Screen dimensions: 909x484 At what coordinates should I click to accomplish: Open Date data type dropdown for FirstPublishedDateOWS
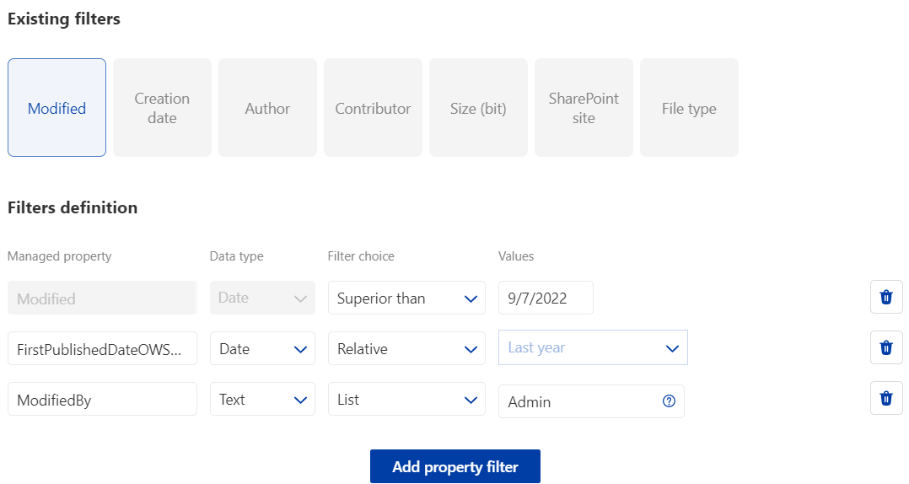point(262,348)
